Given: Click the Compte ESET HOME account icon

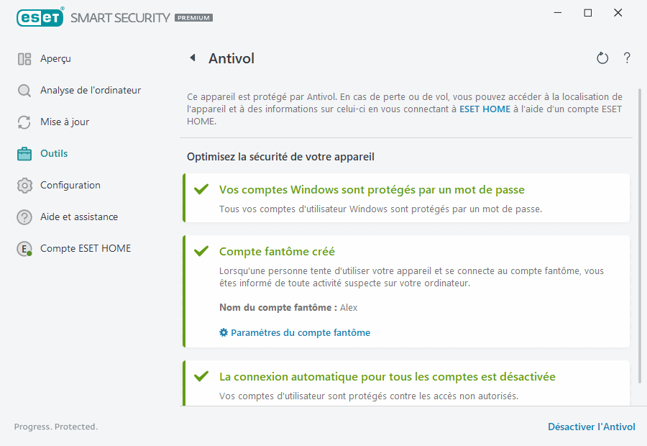Looking at the screenshot, I should coord(24,248).
